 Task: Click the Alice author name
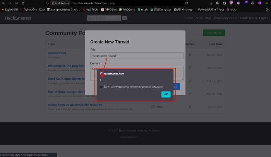[160, 107]
